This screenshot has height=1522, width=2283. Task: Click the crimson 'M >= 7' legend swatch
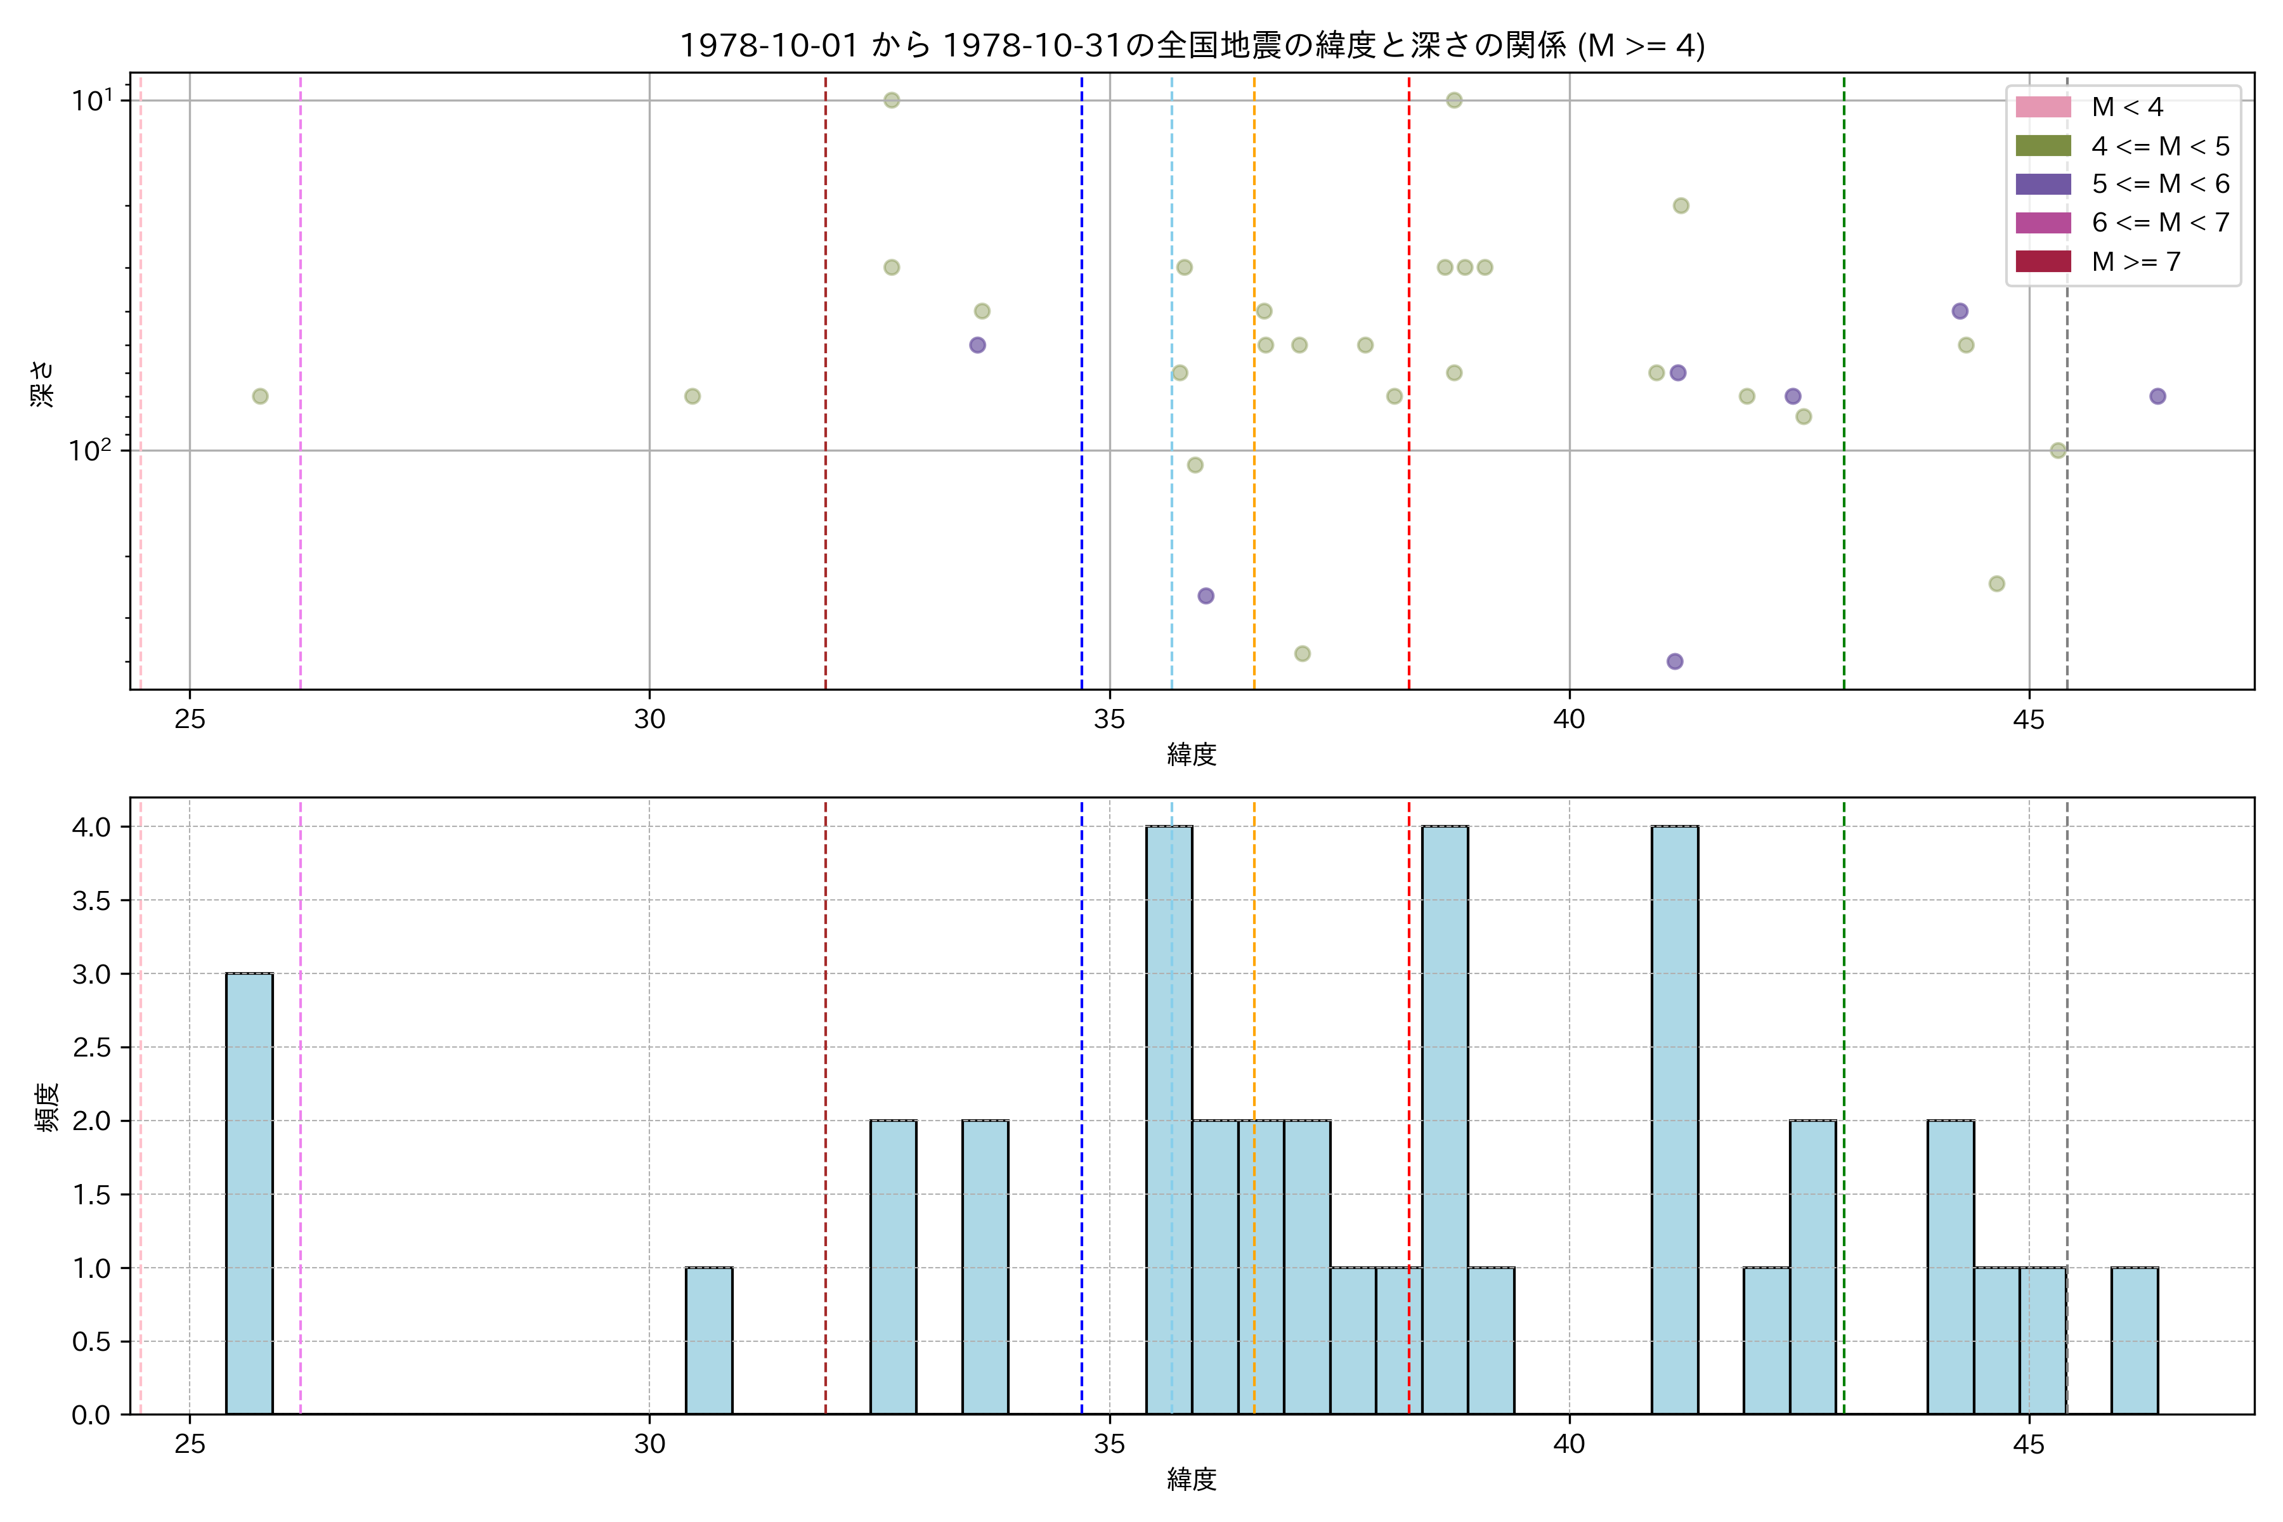[2042, 261]
